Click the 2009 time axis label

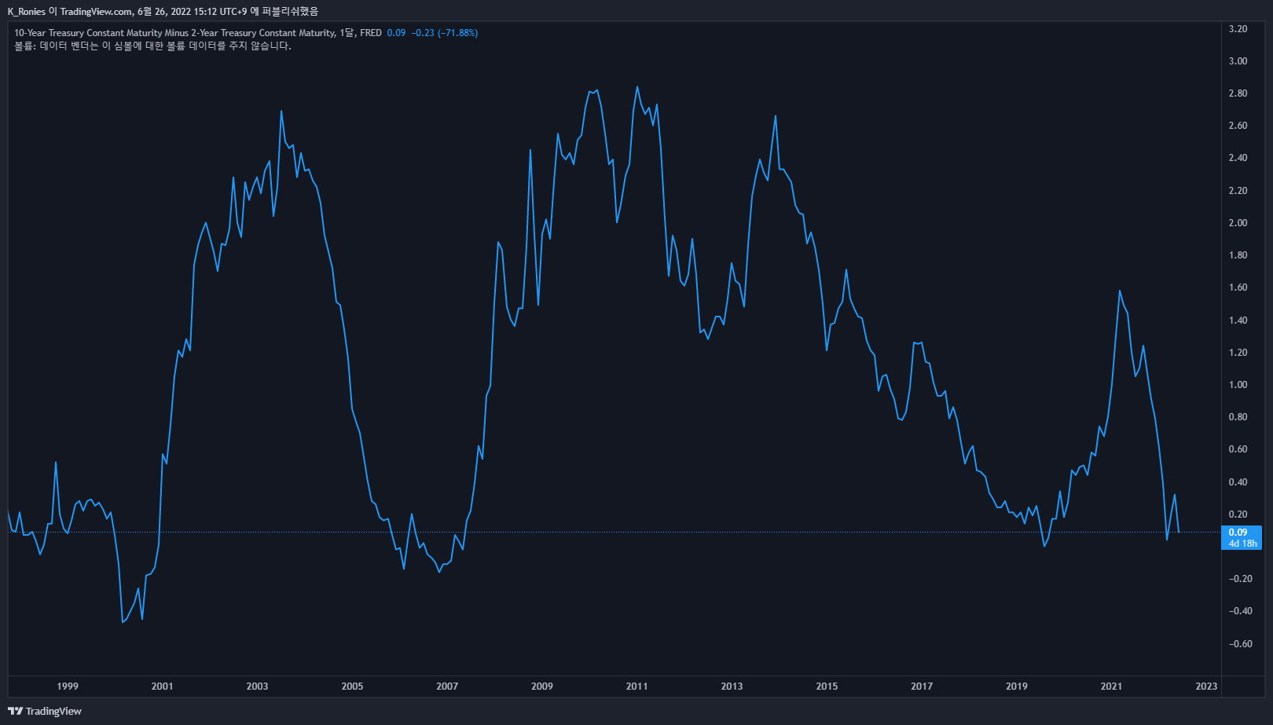point(542,687)
